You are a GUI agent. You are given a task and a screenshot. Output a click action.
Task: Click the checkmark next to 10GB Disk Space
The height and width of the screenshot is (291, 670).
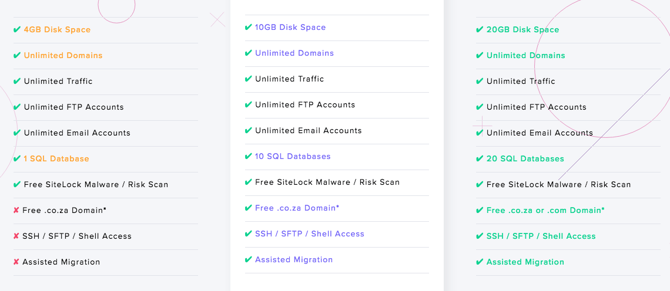248,28
